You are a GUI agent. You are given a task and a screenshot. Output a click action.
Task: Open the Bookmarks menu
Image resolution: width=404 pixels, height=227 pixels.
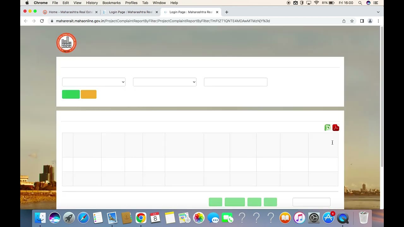click(111, 3)
